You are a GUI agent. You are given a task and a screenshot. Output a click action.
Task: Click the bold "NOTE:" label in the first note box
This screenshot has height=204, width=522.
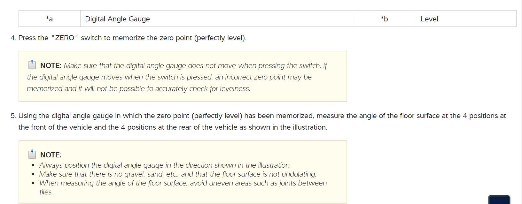point(51,66)
